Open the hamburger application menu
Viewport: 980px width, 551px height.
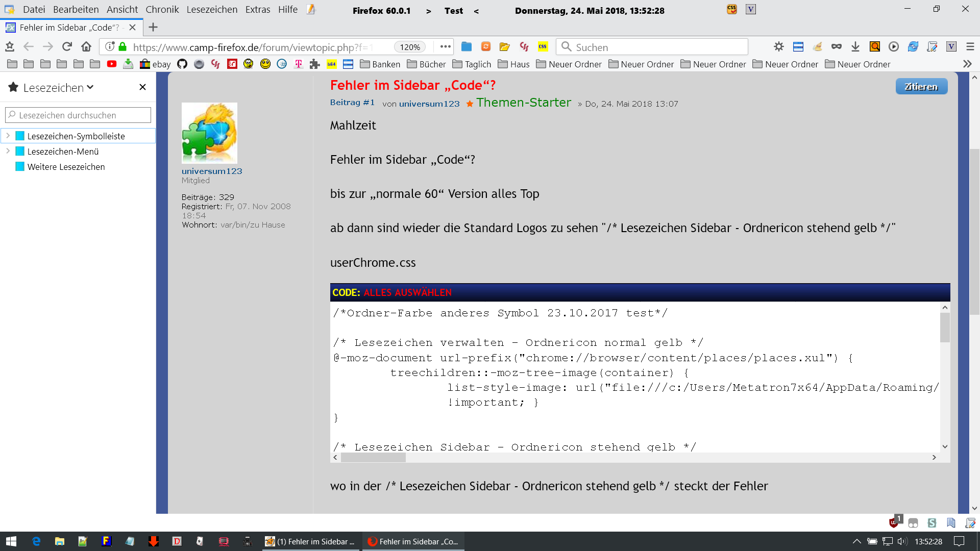pyautogui.click(x=970, y=47)
